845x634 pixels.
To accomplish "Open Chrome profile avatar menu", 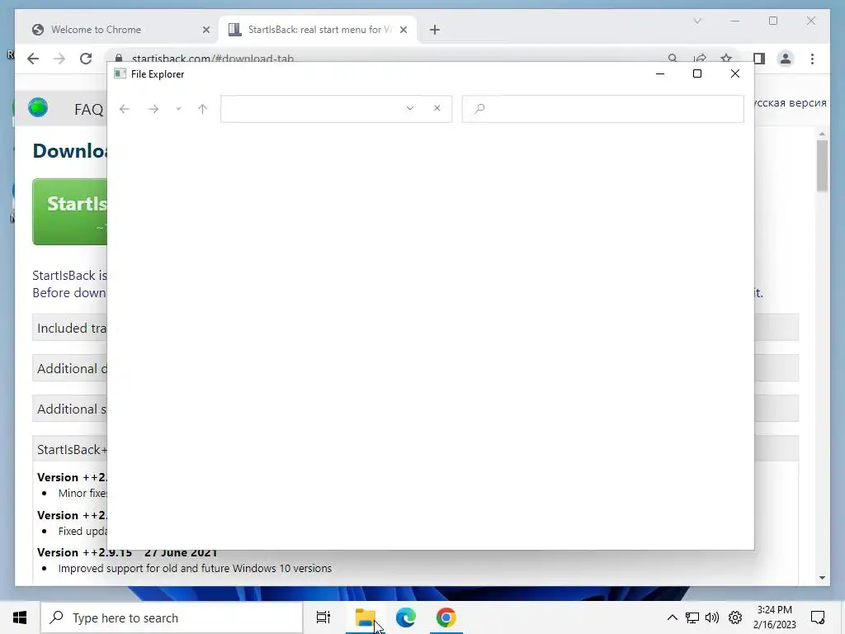I will (x=786, y=59).
